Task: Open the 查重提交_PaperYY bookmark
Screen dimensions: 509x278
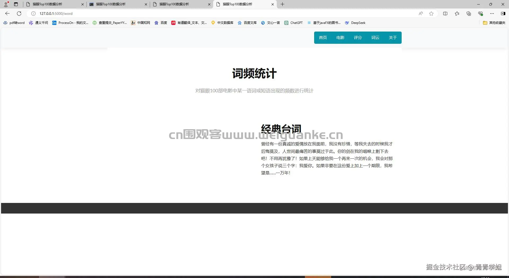Action: coord(110,23)
